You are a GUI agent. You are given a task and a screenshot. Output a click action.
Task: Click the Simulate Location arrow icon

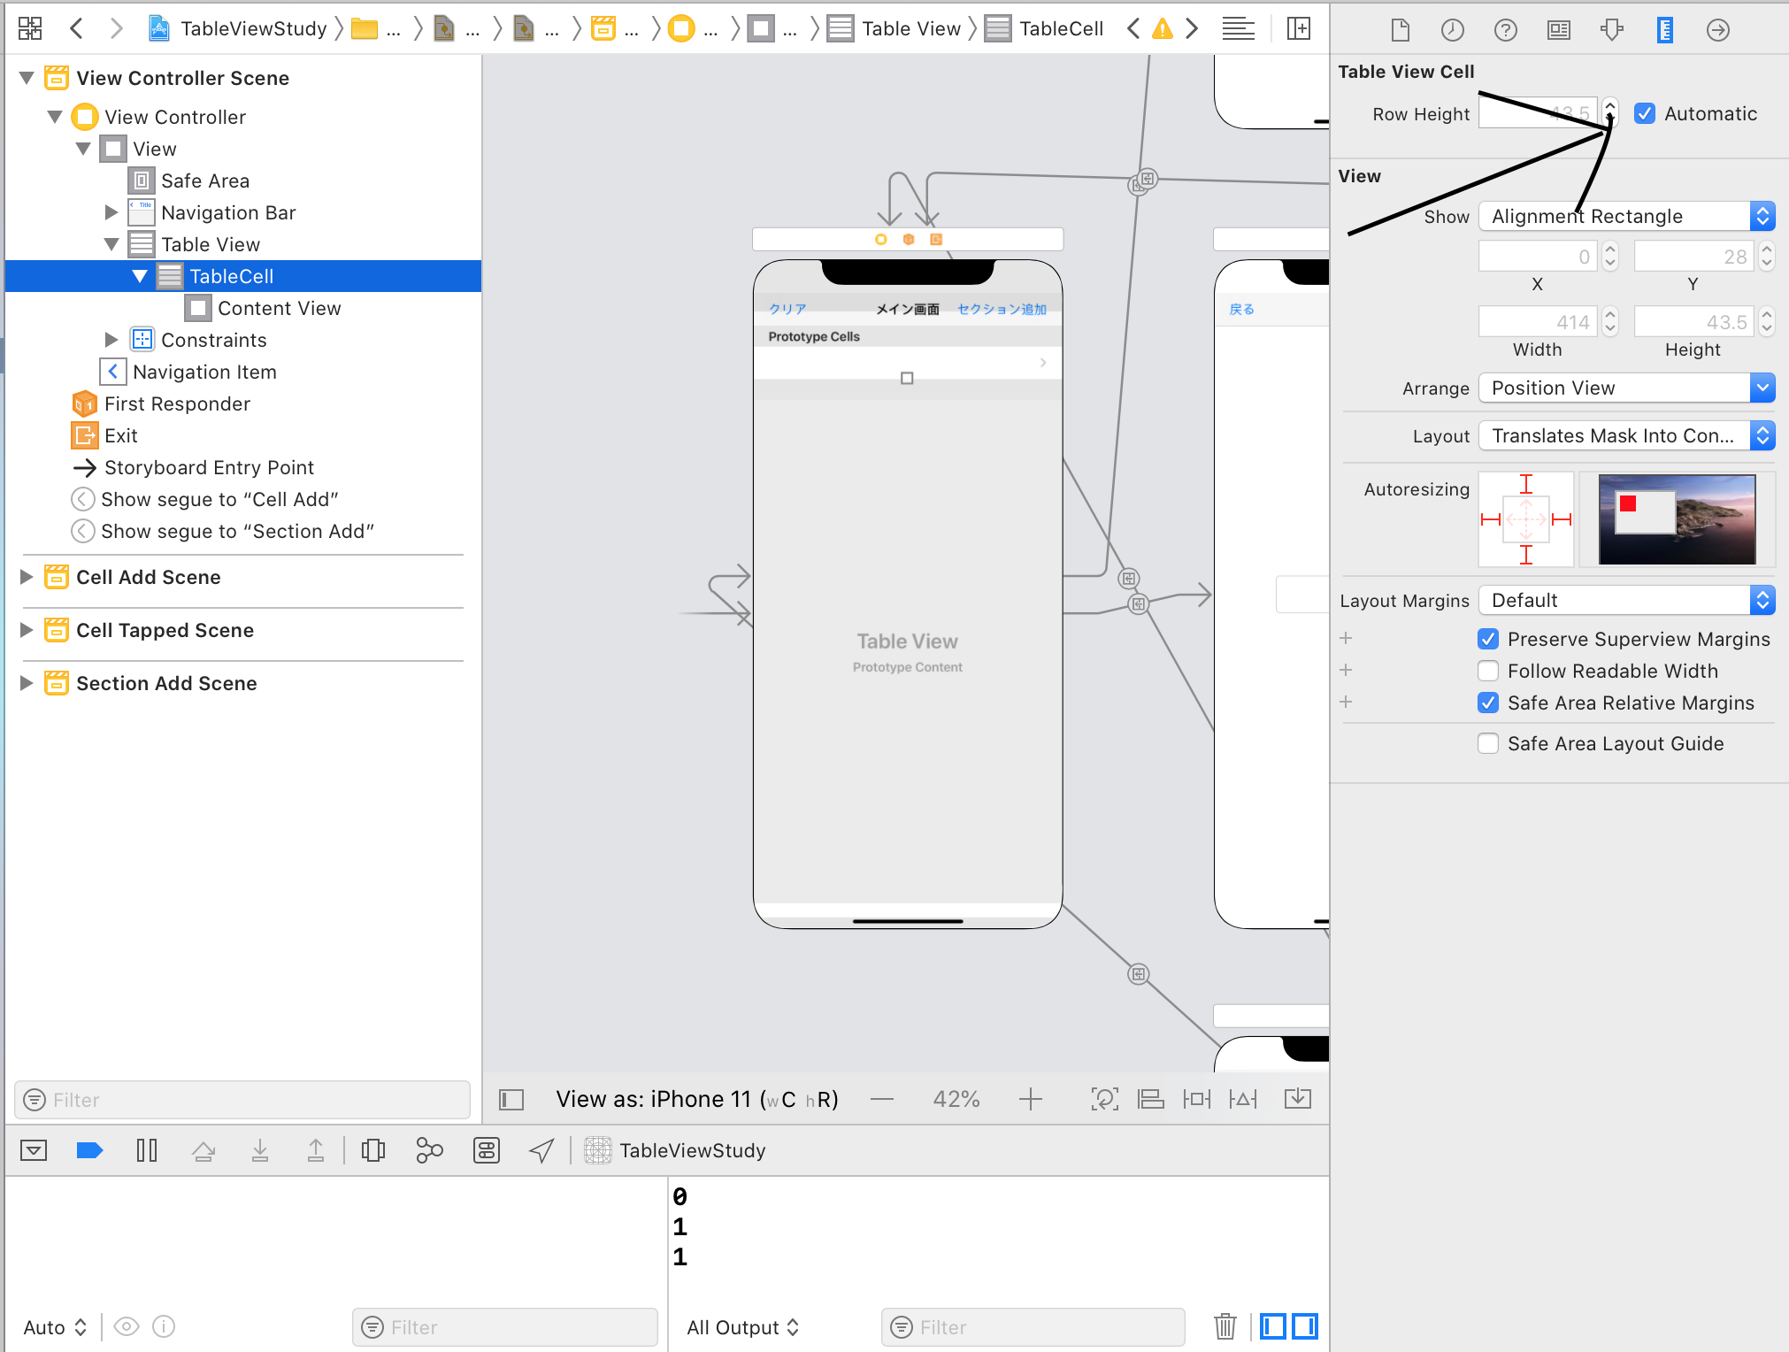click(x=541, y=1150)
